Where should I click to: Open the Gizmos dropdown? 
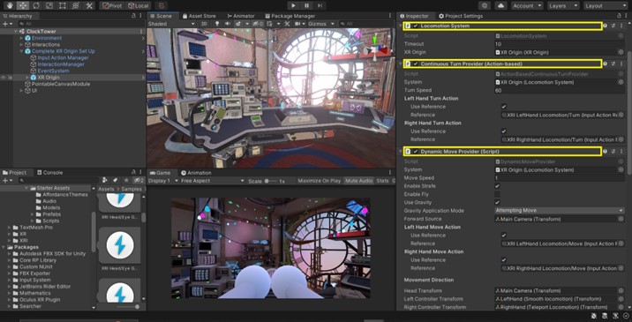coord(320,24)
